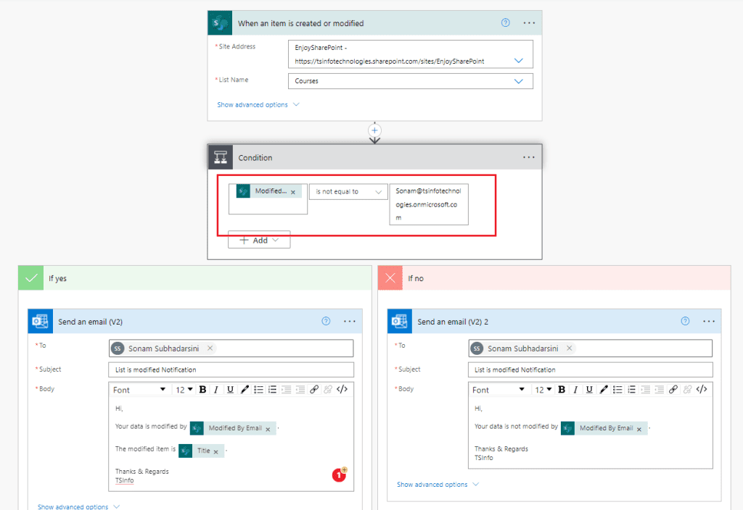Insert link in the If no email body
Viewport: 743px width, 510px height.
[673, 389]
